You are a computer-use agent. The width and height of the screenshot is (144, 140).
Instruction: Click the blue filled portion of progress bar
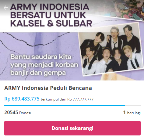tap(65, 106)
